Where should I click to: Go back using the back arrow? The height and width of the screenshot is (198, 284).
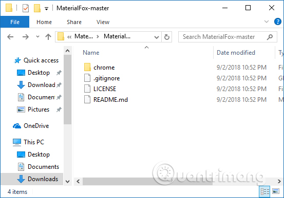10,37
